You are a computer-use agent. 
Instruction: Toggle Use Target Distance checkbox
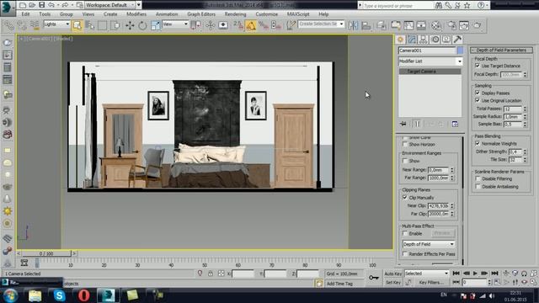[478, 66]
